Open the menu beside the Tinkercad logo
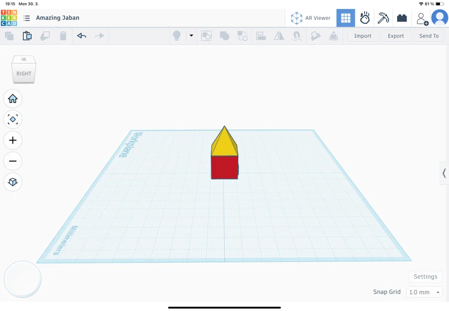Screen dimensions: 449x311 pos(27,17)
